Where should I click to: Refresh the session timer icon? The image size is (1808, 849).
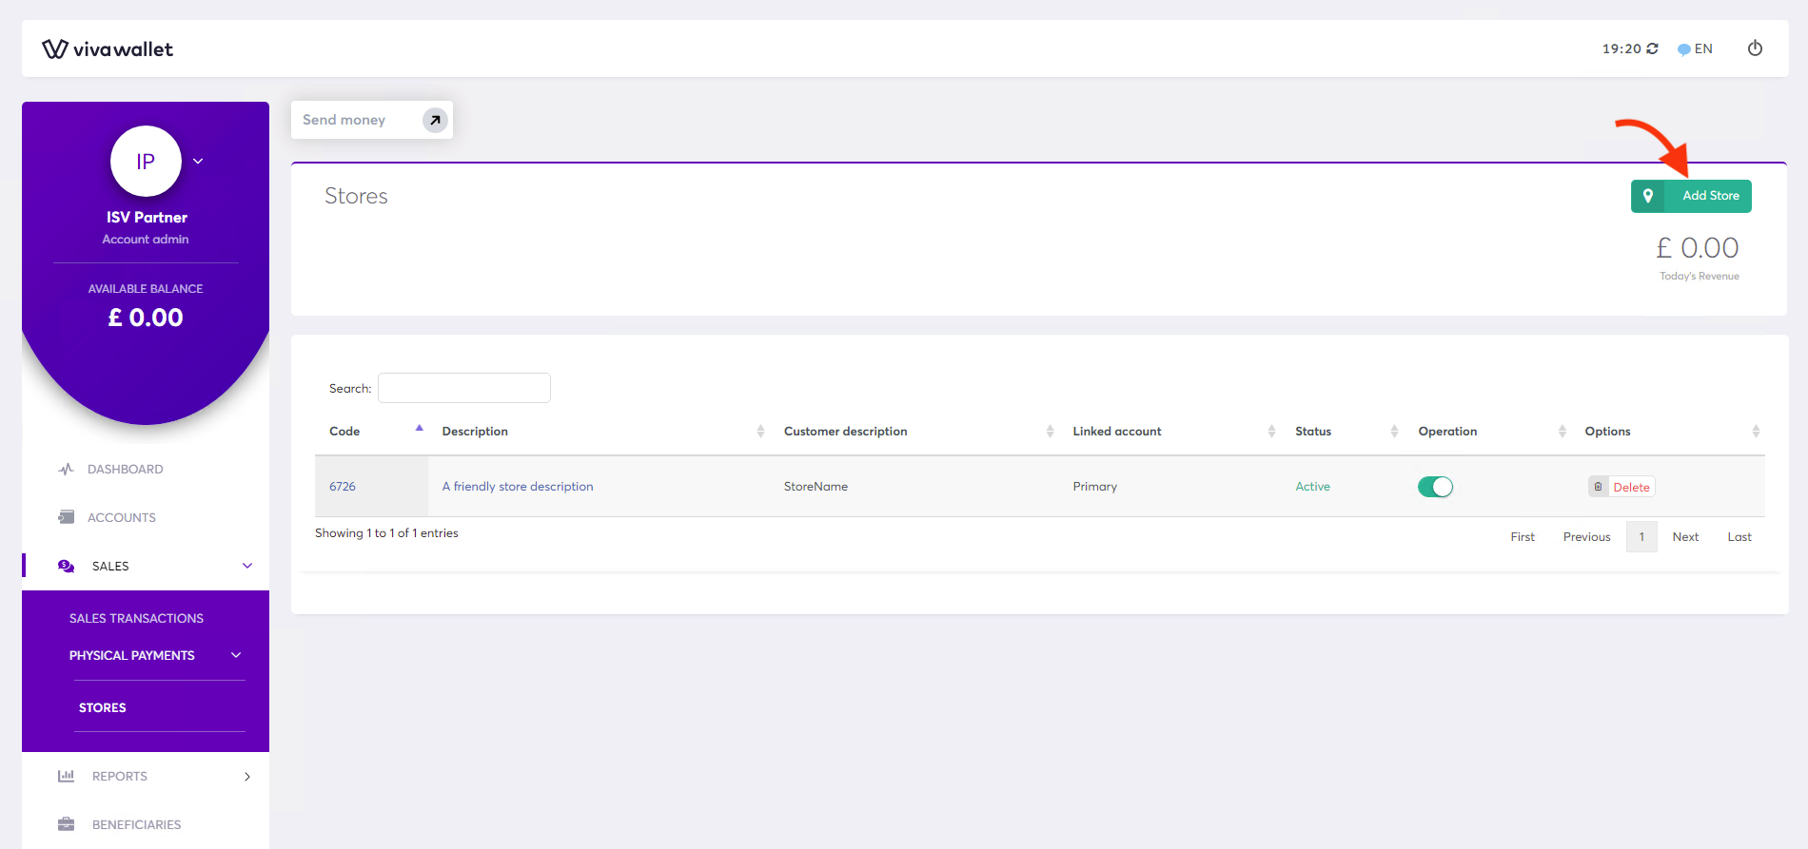[x=1652, y=48]
